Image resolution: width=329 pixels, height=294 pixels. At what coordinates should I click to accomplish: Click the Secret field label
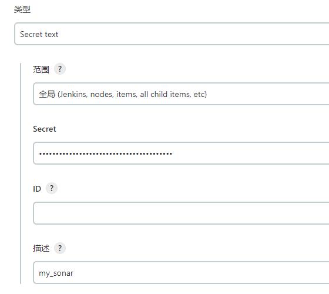(45, 129)
